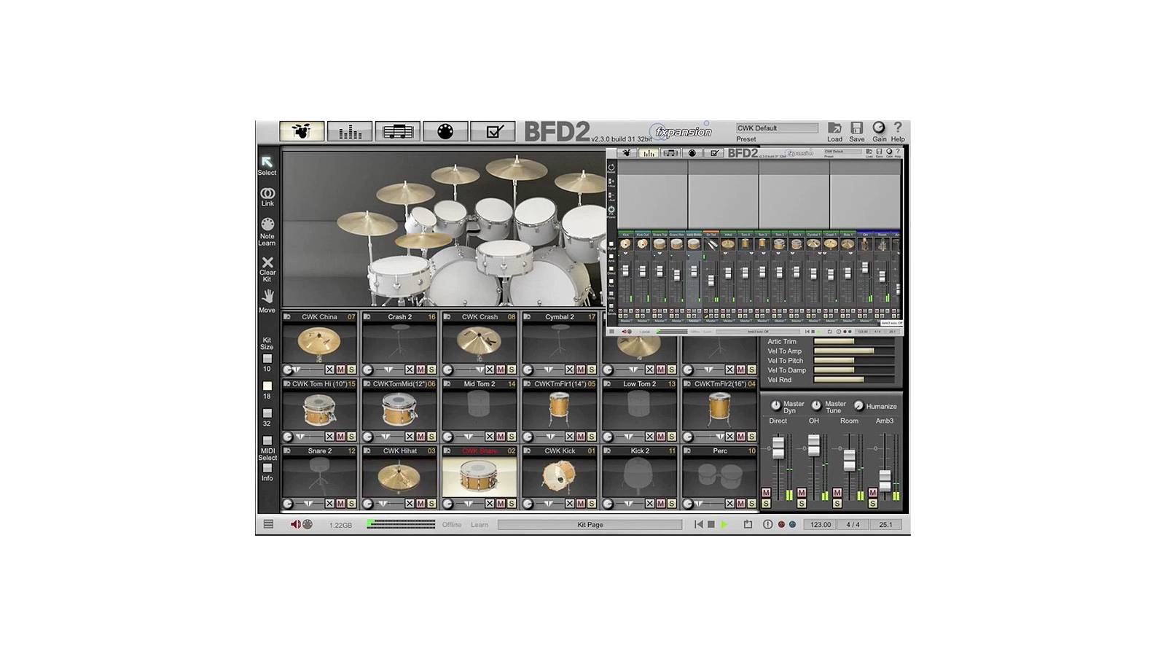Click the panic exclamation icon
1166x656 pixels.
click(767, 524)
